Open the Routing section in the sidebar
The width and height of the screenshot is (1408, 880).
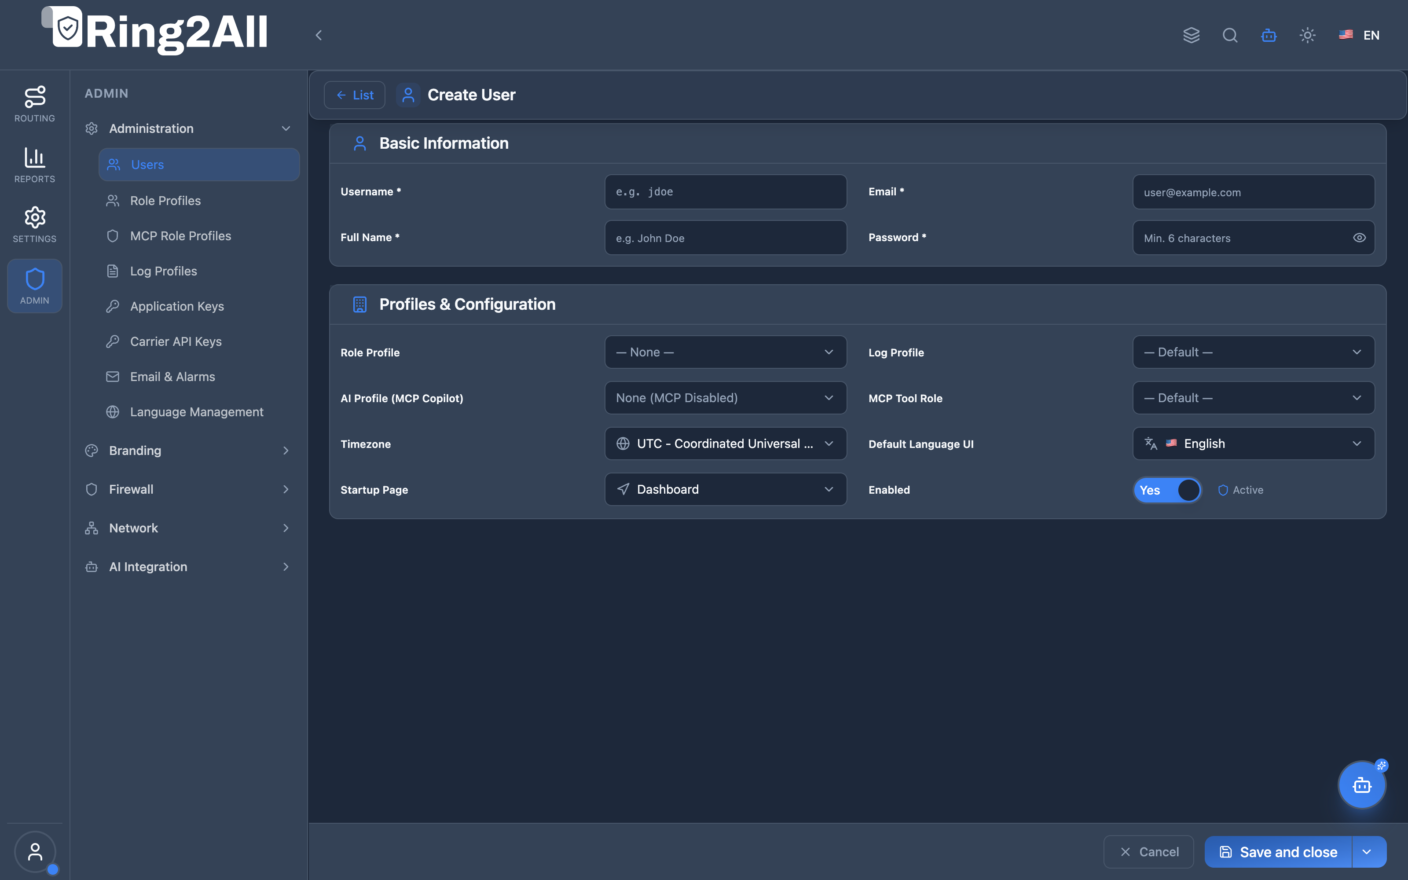(x=34, y=104)
